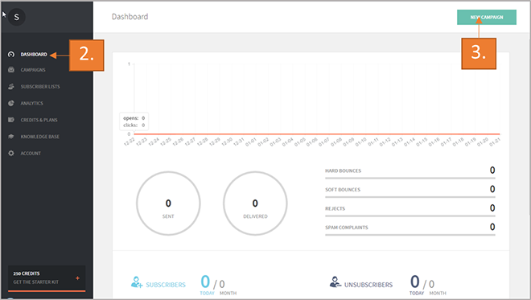This screenshot has width=531, height=300.
Task: Click the S profile avatar
Action: coord(16,17)
